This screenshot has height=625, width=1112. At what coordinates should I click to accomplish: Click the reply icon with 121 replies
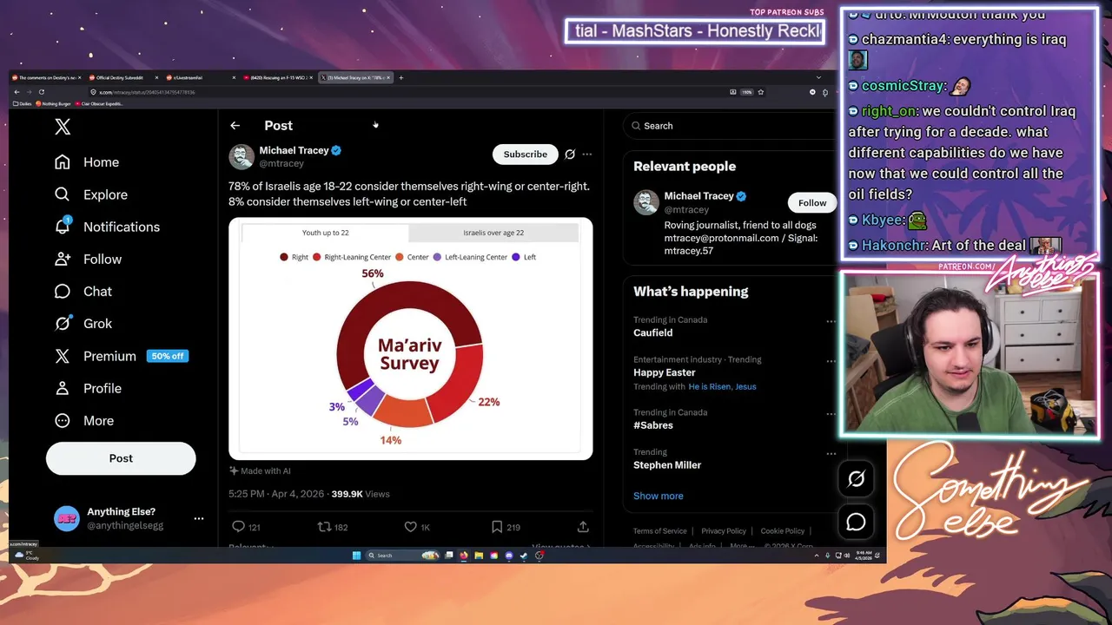[x=238, y=526]
